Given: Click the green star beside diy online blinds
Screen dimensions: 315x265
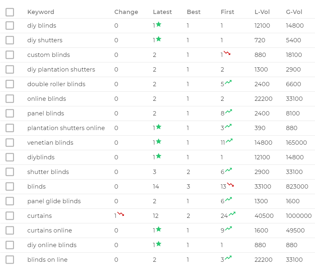Looking at the screenshot, I should click(158, 244).
